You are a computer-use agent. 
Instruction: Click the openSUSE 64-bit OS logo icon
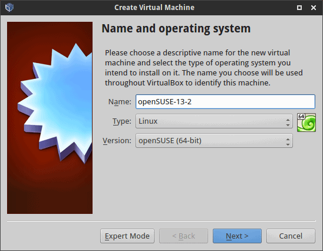click(306, 123)
